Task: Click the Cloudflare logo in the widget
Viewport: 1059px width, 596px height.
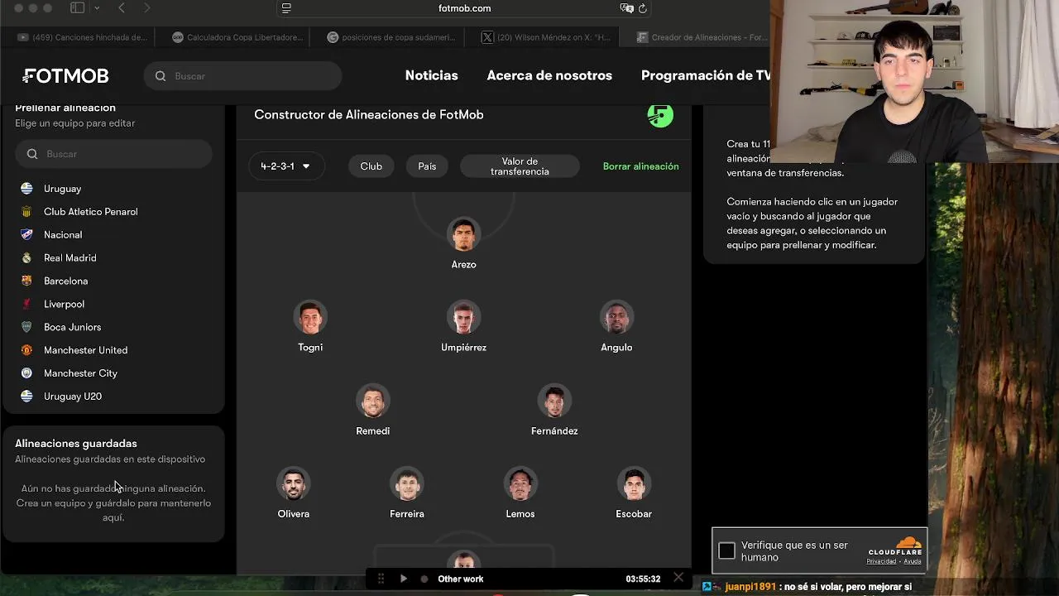Action: pos(895,547)
